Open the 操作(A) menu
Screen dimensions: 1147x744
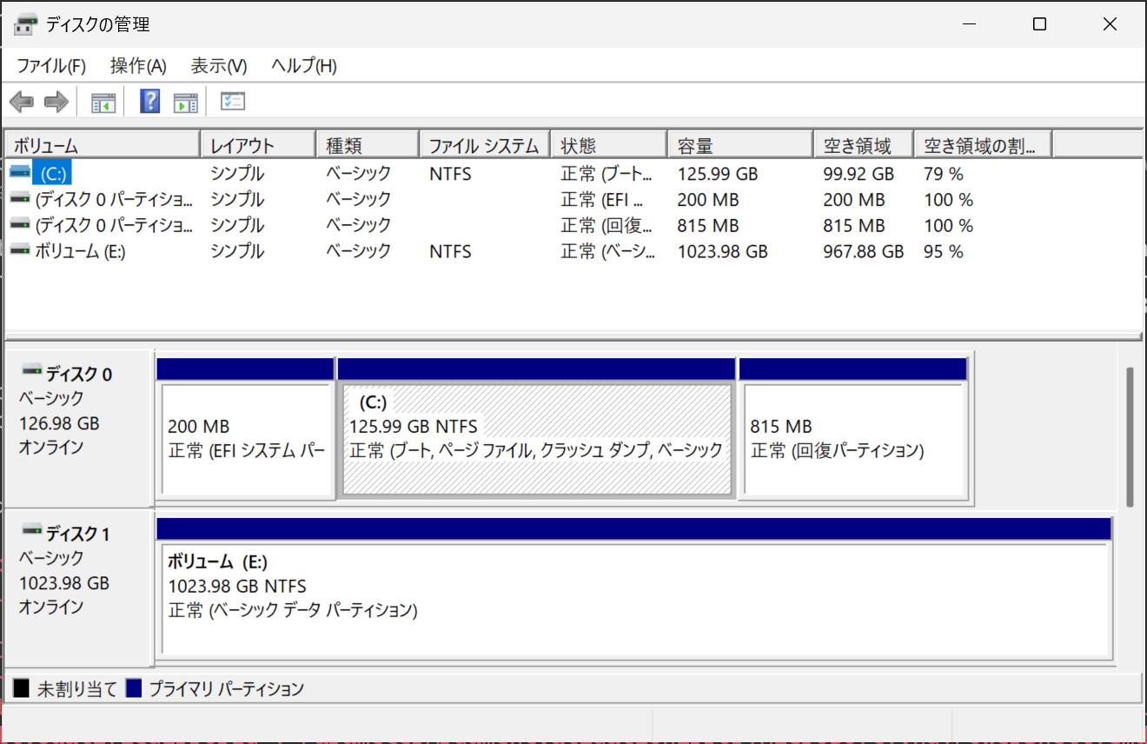tap(138, 66)
